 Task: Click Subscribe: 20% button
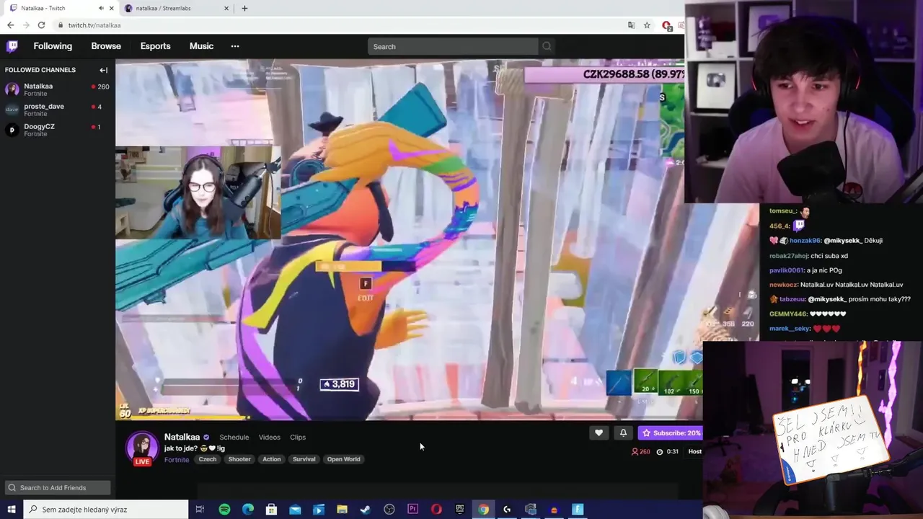tap(670, 432)
